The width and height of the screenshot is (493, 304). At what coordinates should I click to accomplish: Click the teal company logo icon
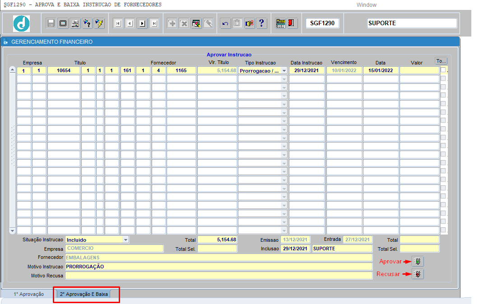click(x=21, y=23)
